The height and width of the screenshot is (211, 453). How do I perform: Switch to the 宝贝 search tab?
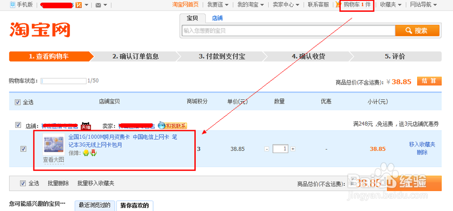193,18
